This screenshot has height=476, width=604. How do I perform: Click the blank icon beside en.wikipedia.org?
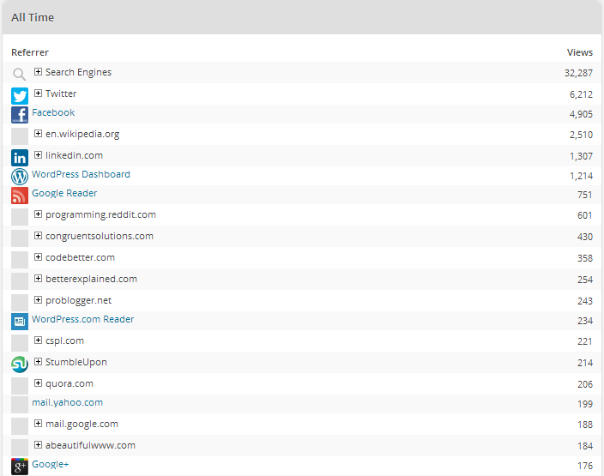20,136
